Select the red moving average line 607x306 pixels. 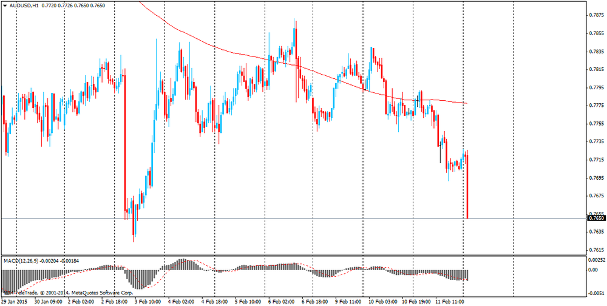coord(243,54)
